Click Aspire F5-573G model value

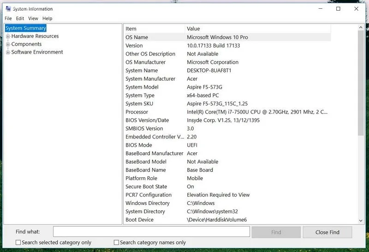(x=204, y=87)
